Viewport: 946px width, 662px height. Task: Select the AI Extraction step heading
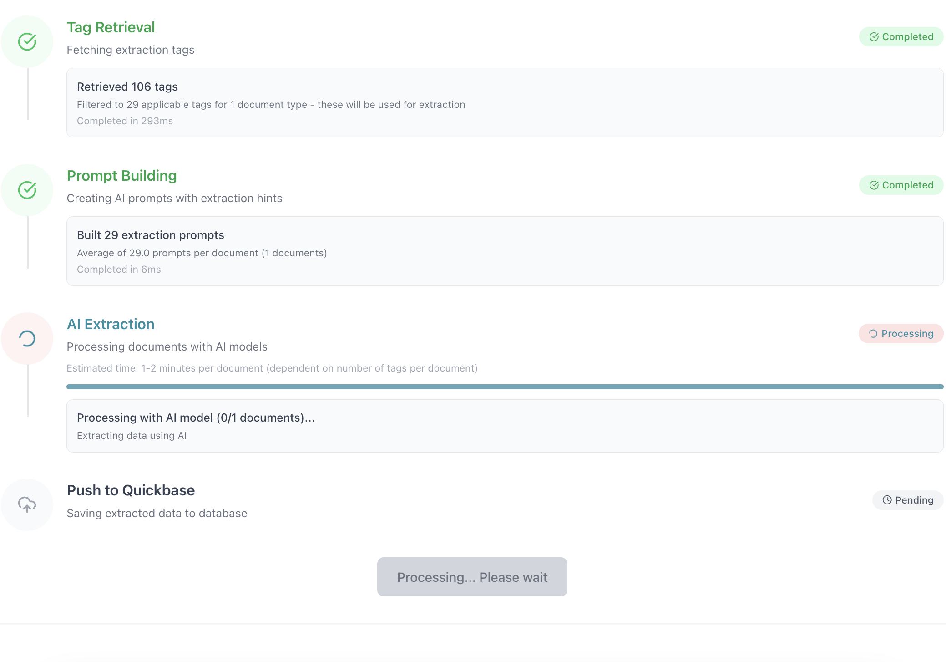(111, 324)
